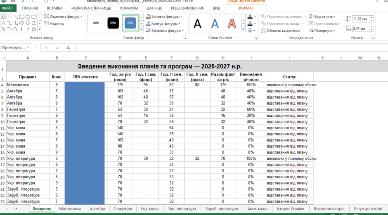Insert a text box with Надпись
Image resolution: width=388 pixels, height=215 pixels.
click(x=54, y=24)
